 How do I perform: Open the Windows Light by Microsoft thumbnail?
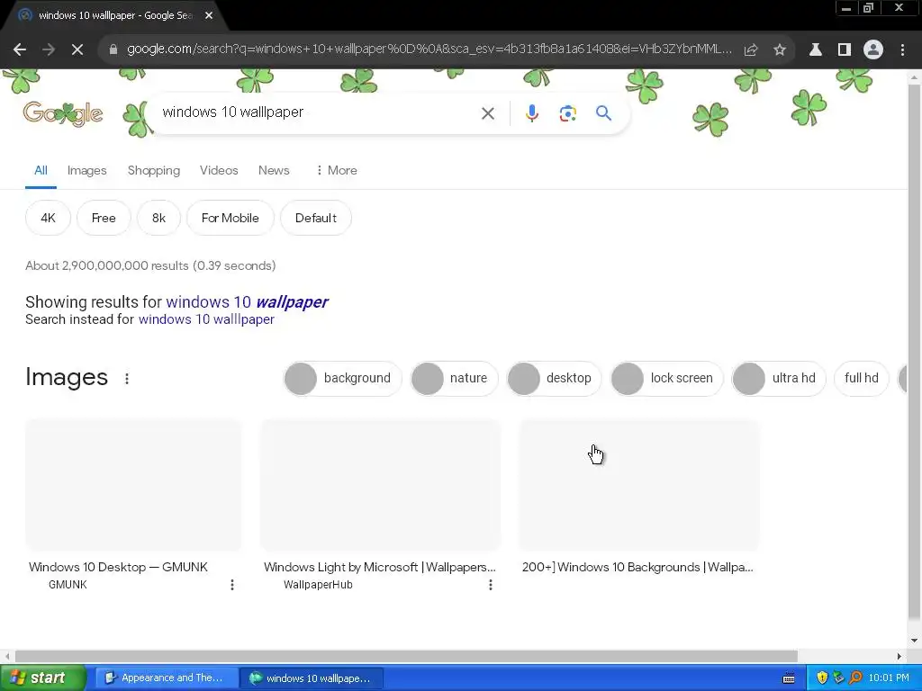click(381, 485)
